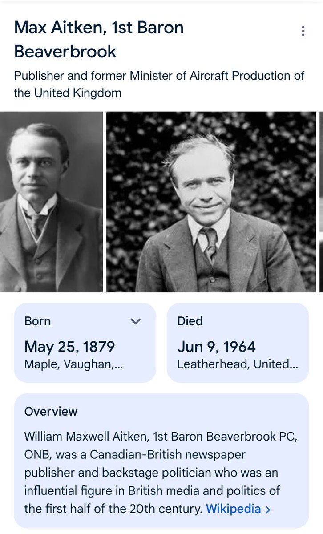323x534 pixels.
Task: Tap the "Publisher and former Minister" subtitle
Action: 159,76
